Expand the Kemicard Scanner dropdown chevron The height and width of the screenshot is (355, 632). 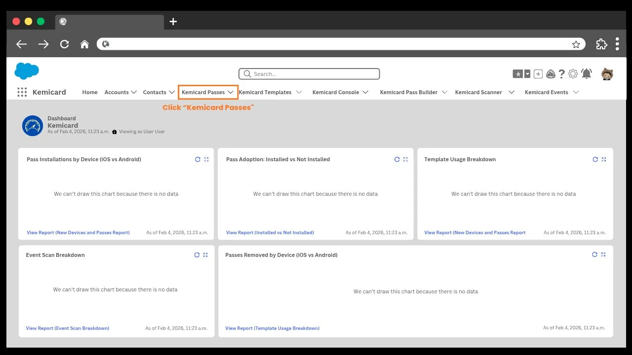[x=512, y=92]
